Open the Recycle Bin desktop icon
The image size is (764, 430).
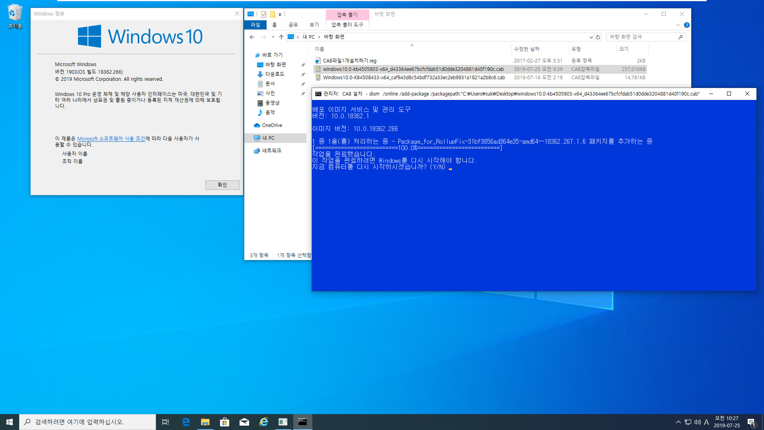pyautogui.click(x=15, y=17)
